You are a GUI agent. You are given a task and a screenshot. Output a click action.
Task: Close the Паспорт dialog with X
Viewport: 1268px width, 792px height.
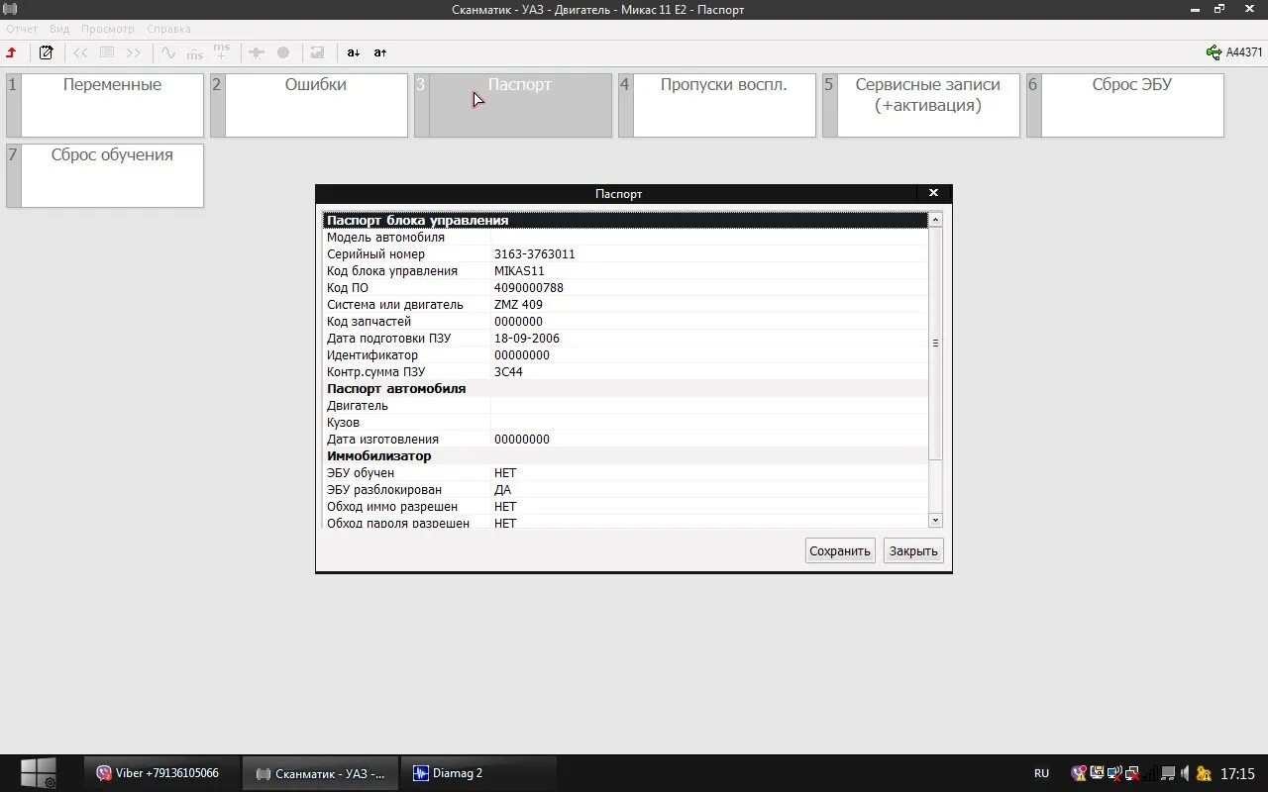pos(933,193)
